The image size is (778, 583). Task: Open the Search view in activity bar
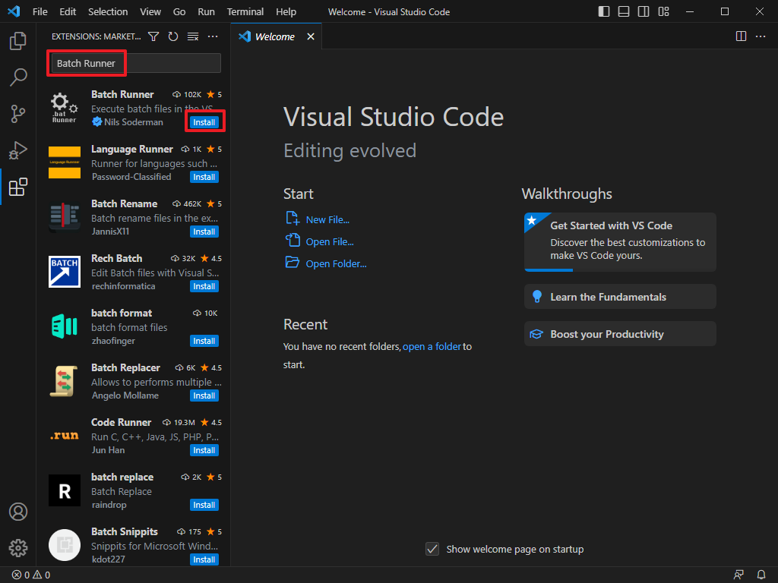(18, 77)
